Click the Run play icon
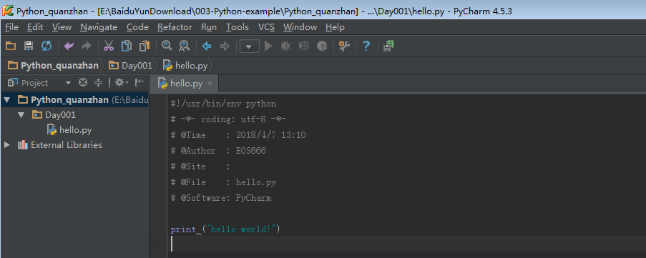This screenshot has height=258, width=646. pyautogui.click(x=268, y=46)
